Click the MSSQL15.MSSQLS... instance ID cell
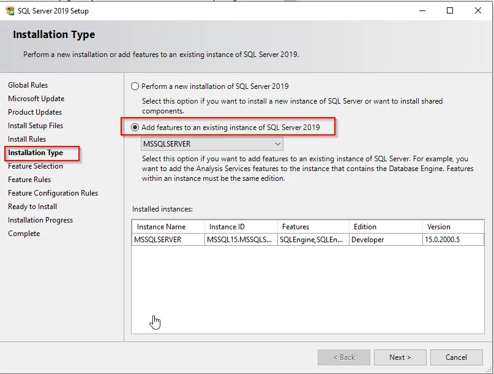 241,240
